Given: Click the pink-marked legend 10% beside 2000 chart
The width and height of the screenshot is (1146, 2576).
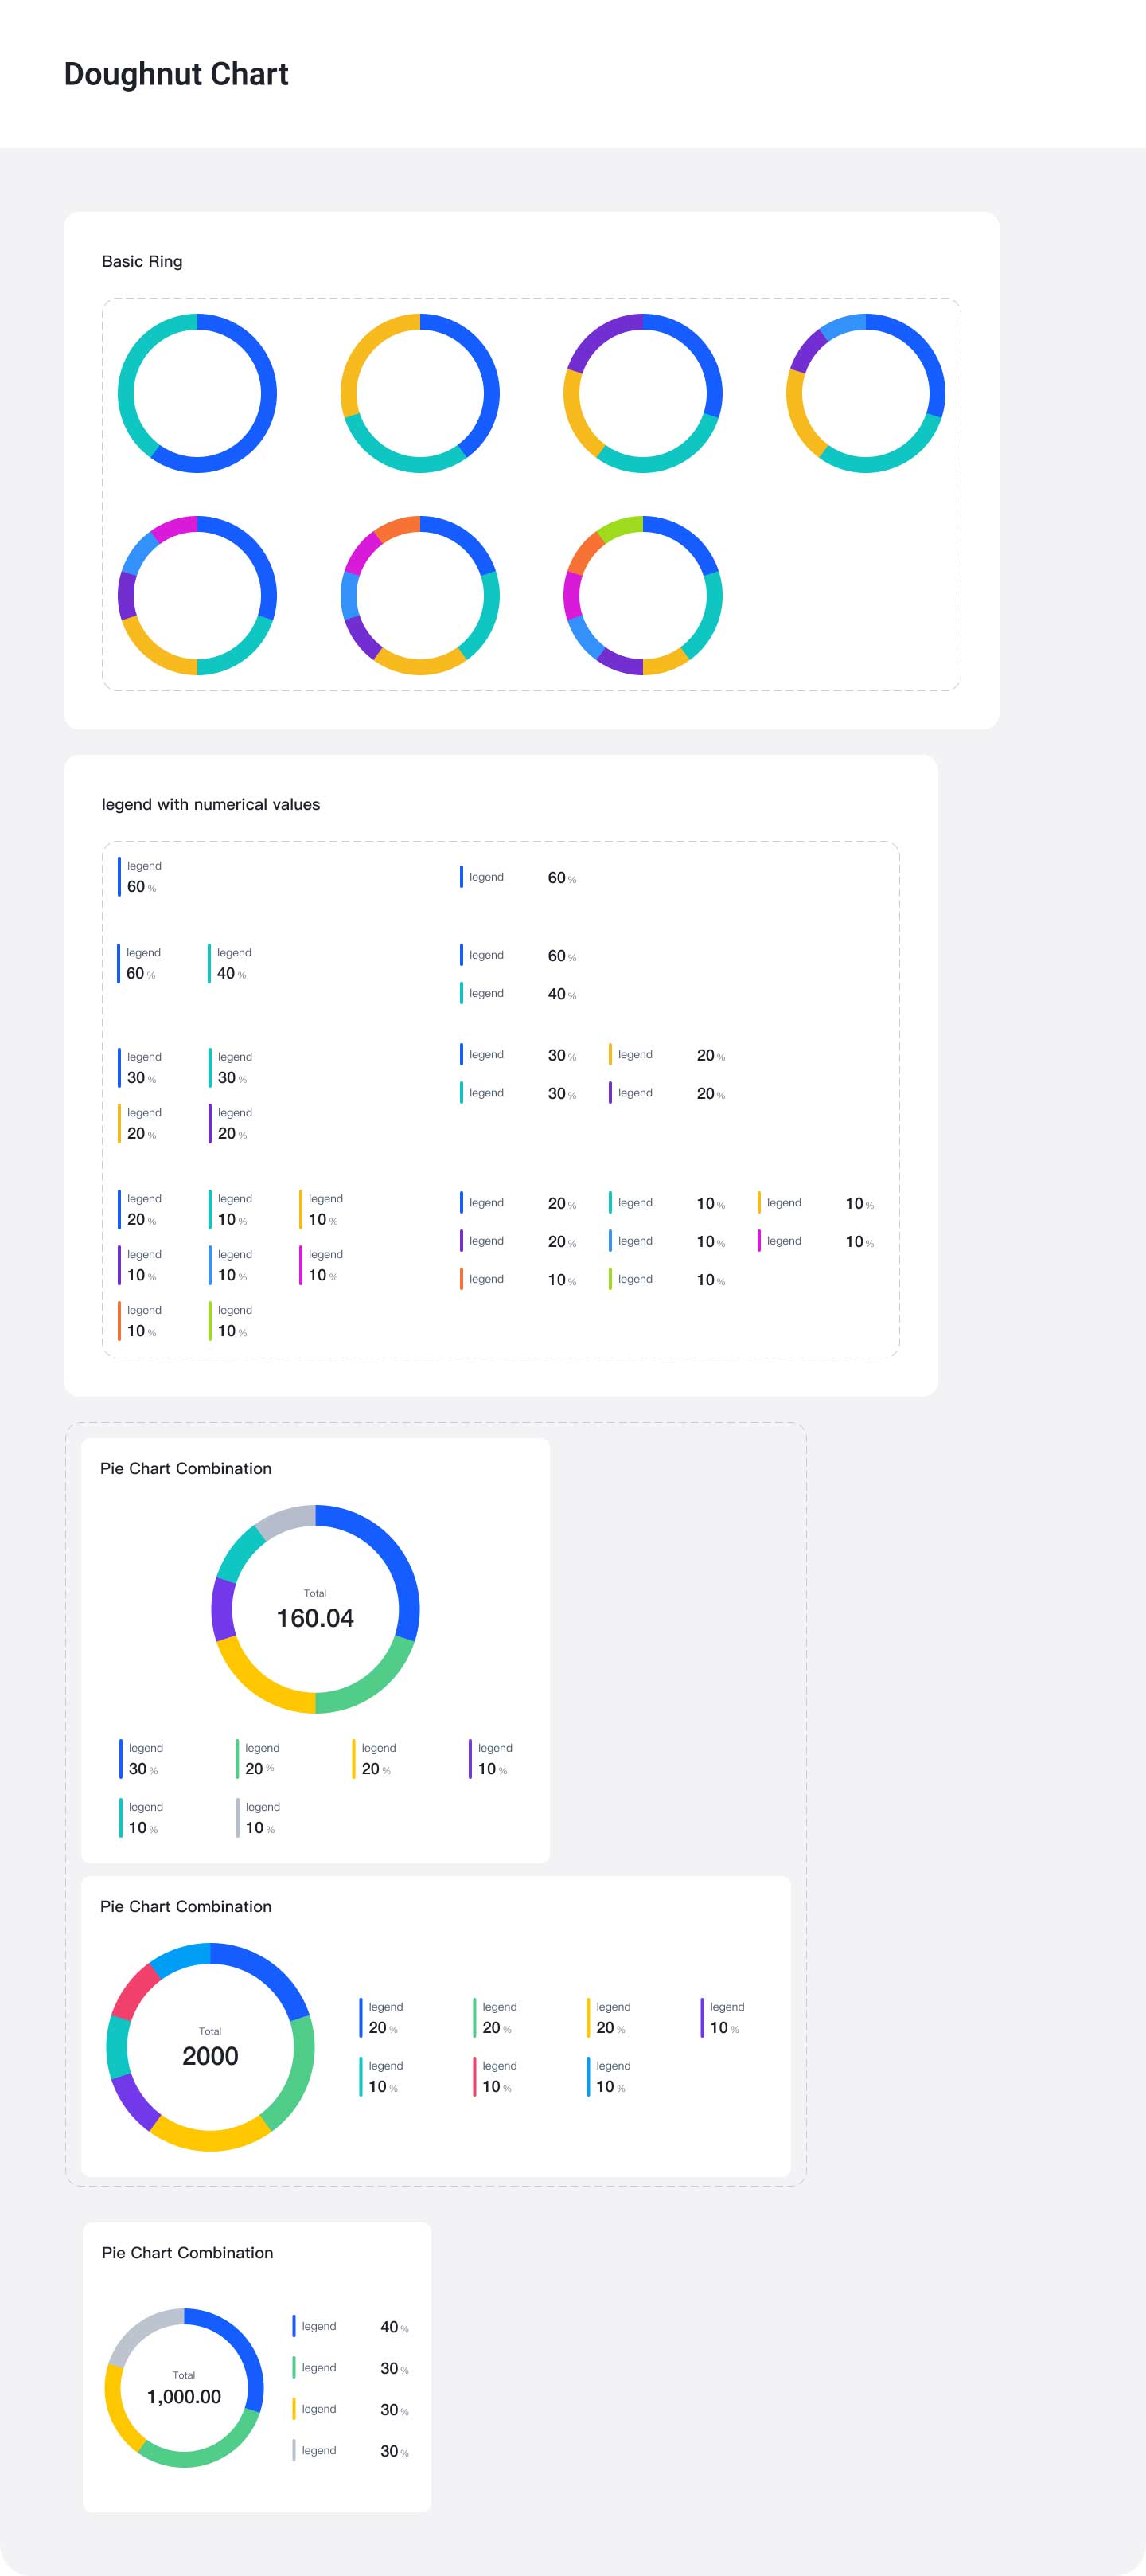Looking at the screenshot, I should pyautogui.click(x=497, y=2076).
